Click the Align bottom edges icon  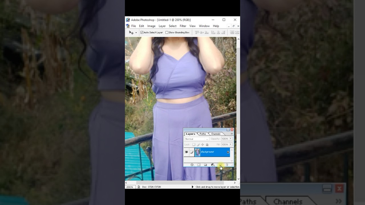point(207,32)
